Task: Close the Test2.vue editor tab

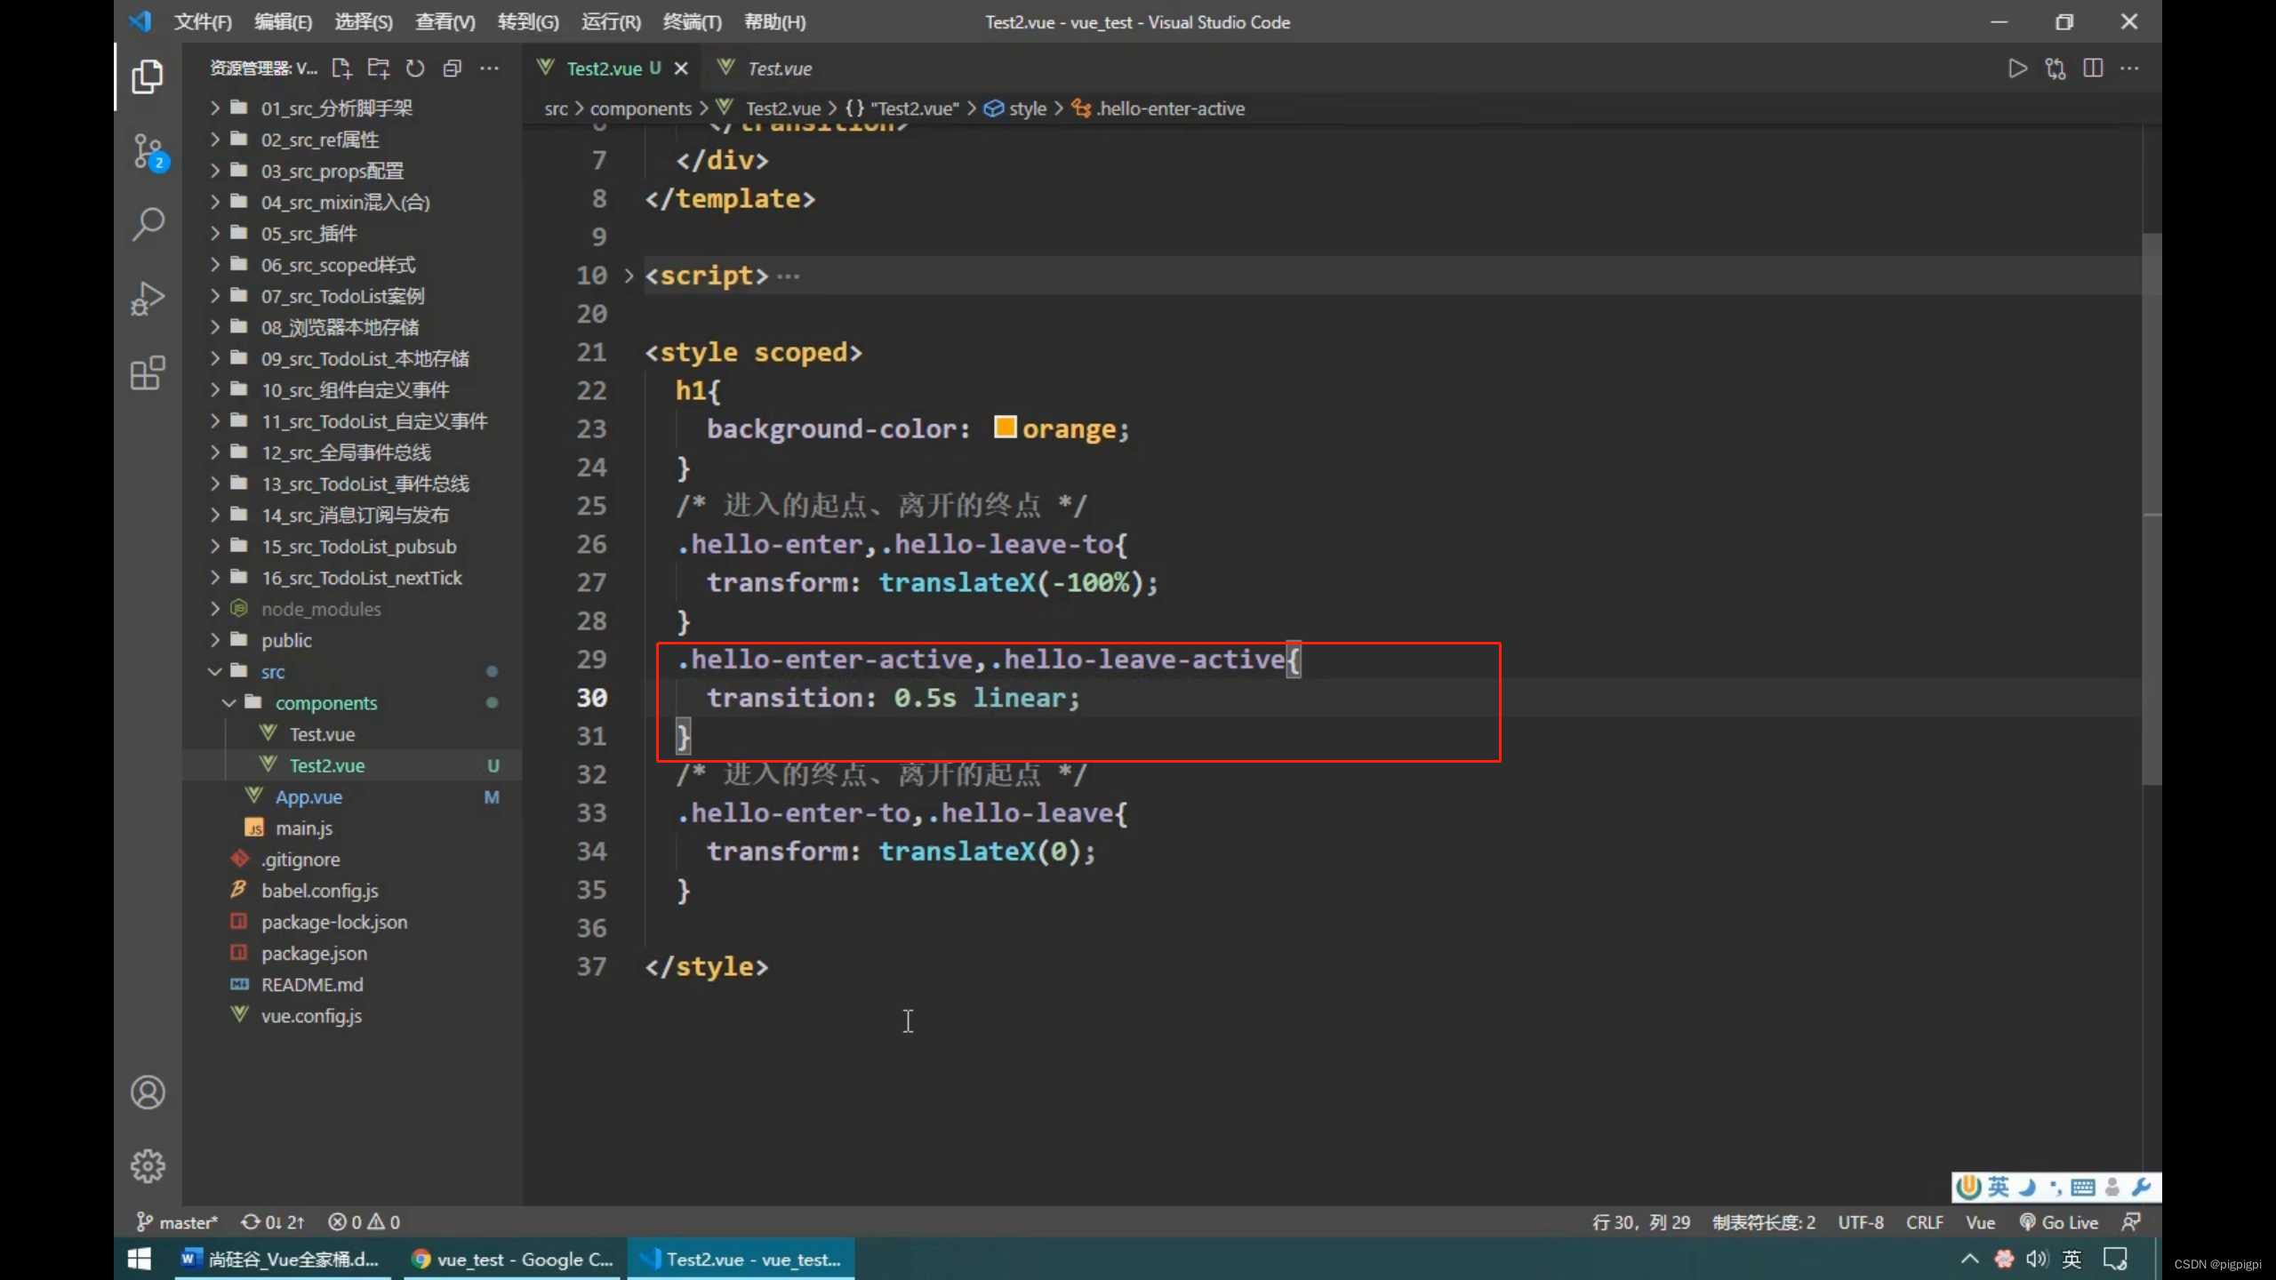Action: (681, 68)
